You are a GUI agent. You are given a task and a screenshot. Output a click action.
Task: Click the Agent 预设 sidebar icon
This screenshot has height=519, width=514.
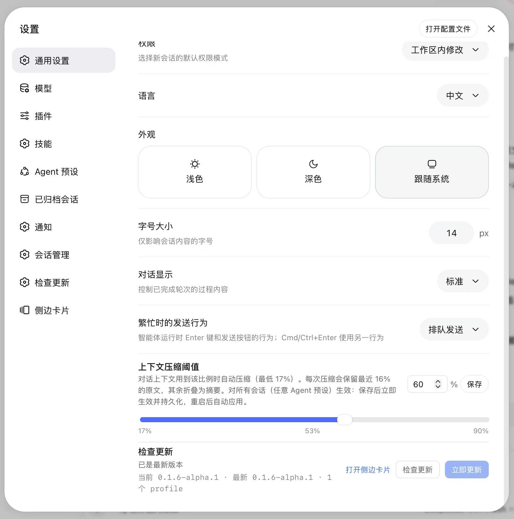25,171
